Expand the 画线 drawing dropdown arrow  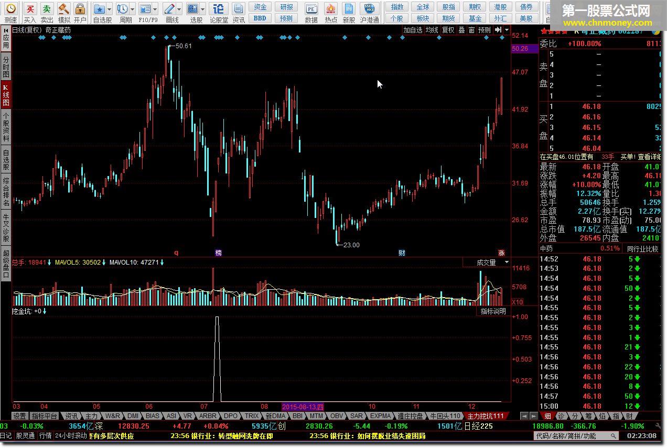[179, 9]
